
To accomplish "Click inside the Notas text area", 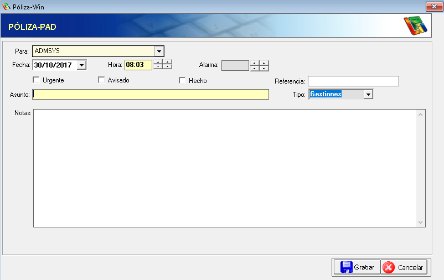I will (x=229, y=168).
